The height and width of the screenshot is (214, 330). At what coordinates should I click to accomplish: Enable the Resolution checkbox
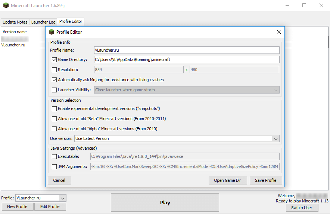54,70
